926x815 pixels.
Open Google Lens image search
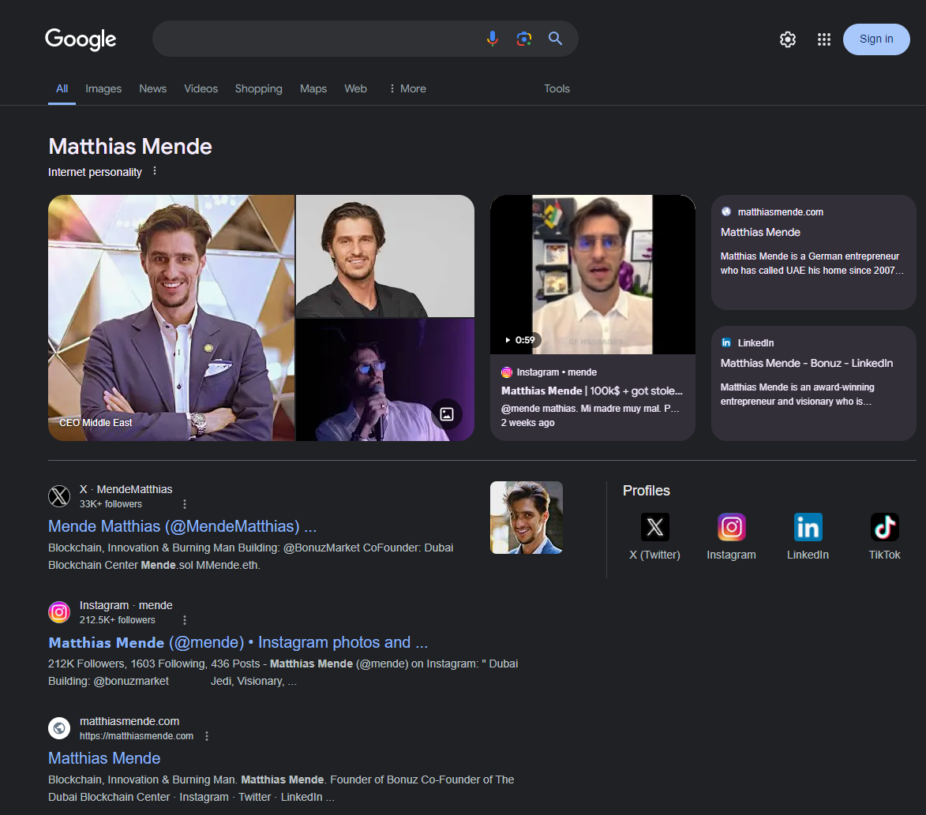524,39
